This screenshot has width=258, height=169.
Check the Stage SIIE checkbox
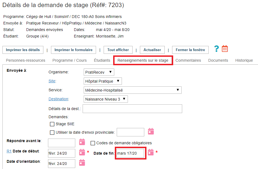(52, 124)
